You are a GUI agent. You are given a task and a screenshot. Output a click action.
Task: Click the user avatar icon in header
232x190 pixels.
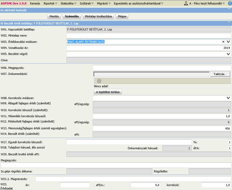click(186, 3)
